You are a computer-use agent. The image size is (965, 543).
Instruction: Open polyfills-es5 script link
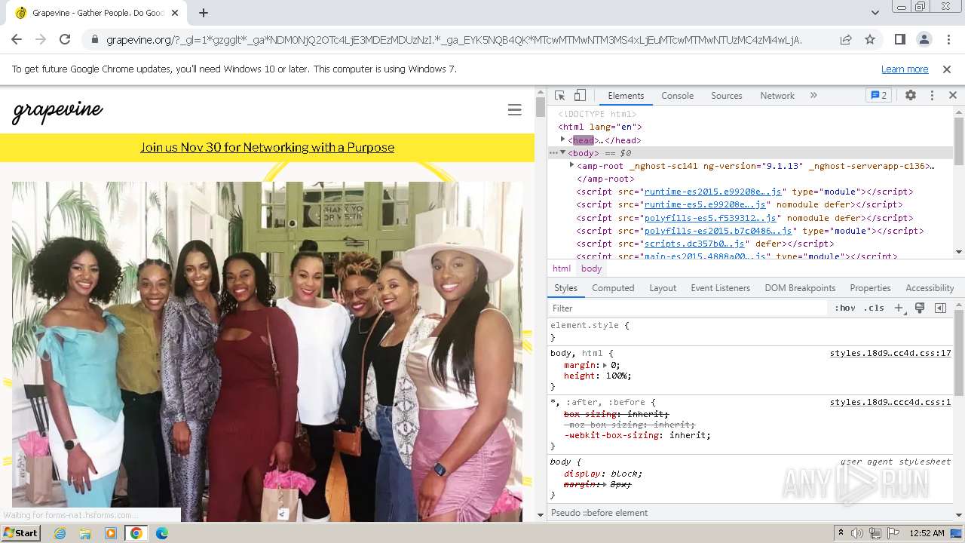[710, 218]
